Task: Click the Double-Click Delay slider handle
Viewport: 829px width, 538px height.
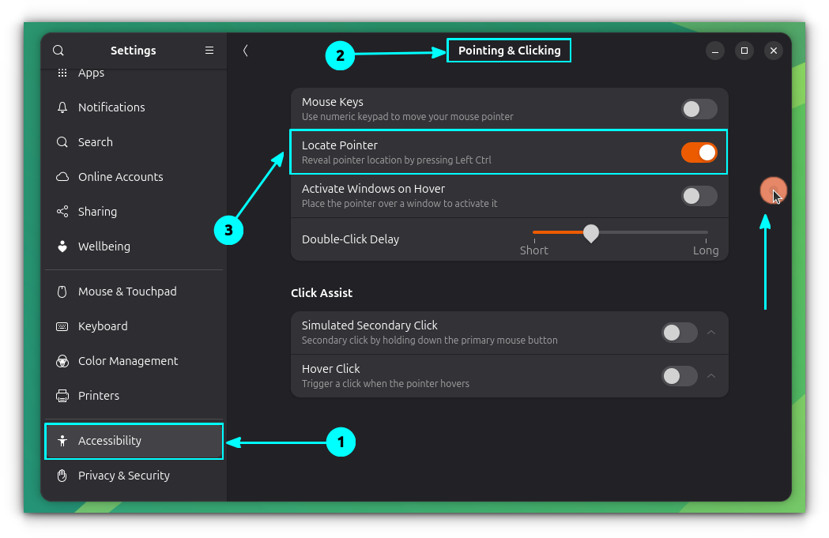Action: (x=591, y=233)
